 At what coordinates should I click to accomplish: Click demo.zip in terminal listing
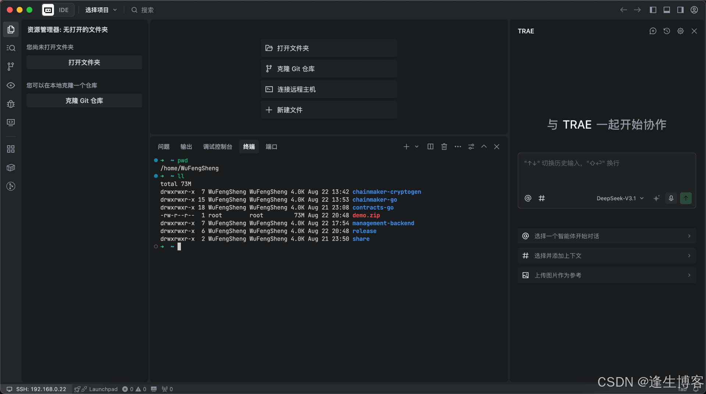366,215
